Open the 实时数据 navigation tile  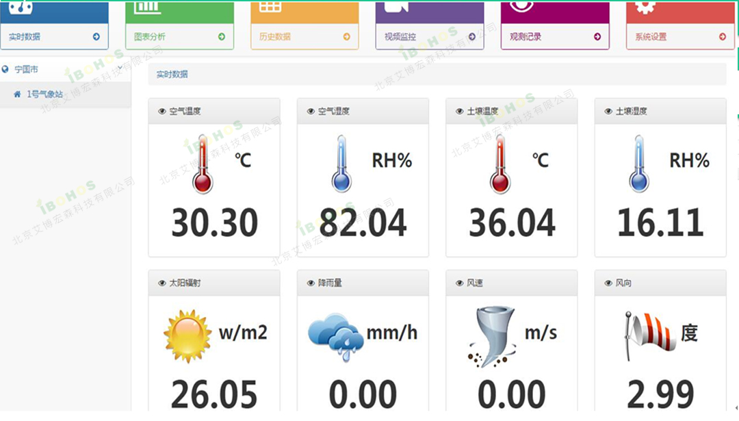(x=54, y=36)
